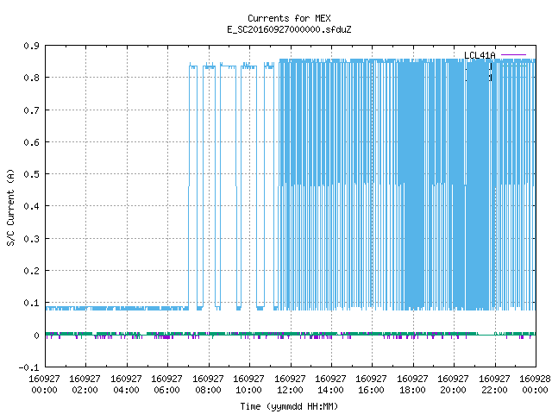The image size is (552, 414).
Task: Click the x-axis tick label "16:00"
Action: click(371, 390)
